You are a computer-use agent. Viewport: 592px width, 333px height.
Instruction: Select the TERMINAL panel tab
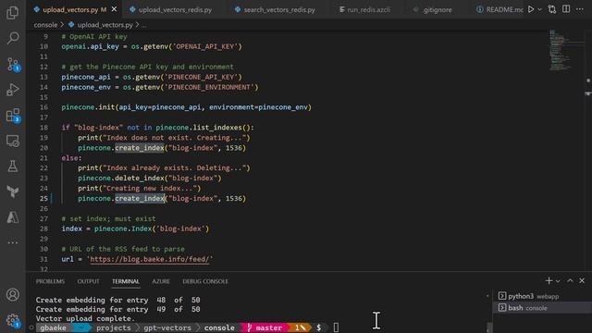click(126, 281)
